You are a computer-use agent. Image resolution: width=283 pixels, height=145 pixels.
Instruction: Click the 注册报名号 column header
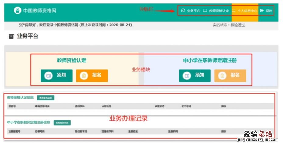[14, 131]
